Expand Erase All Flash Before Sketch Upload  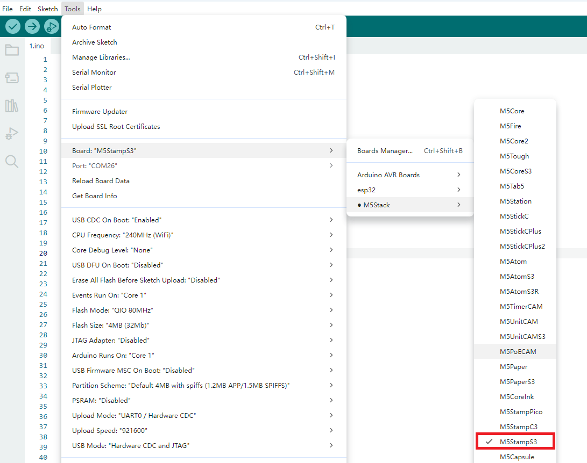coord(204,280)
